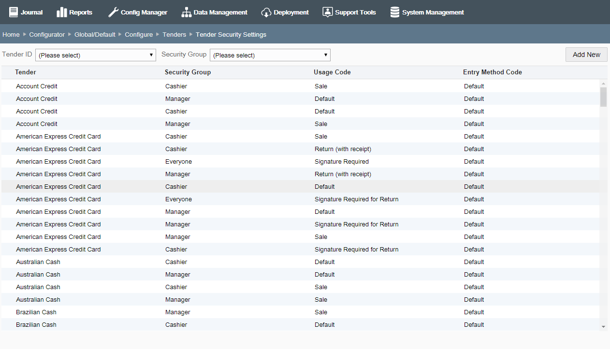This screenshot has width=610, height=349.
Task: Open the Security Group dropdown arrow
Action: point(326,55)
